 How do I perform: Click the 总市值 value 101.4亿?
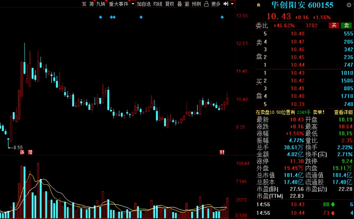pyautogui.click(x=294, y=175)
